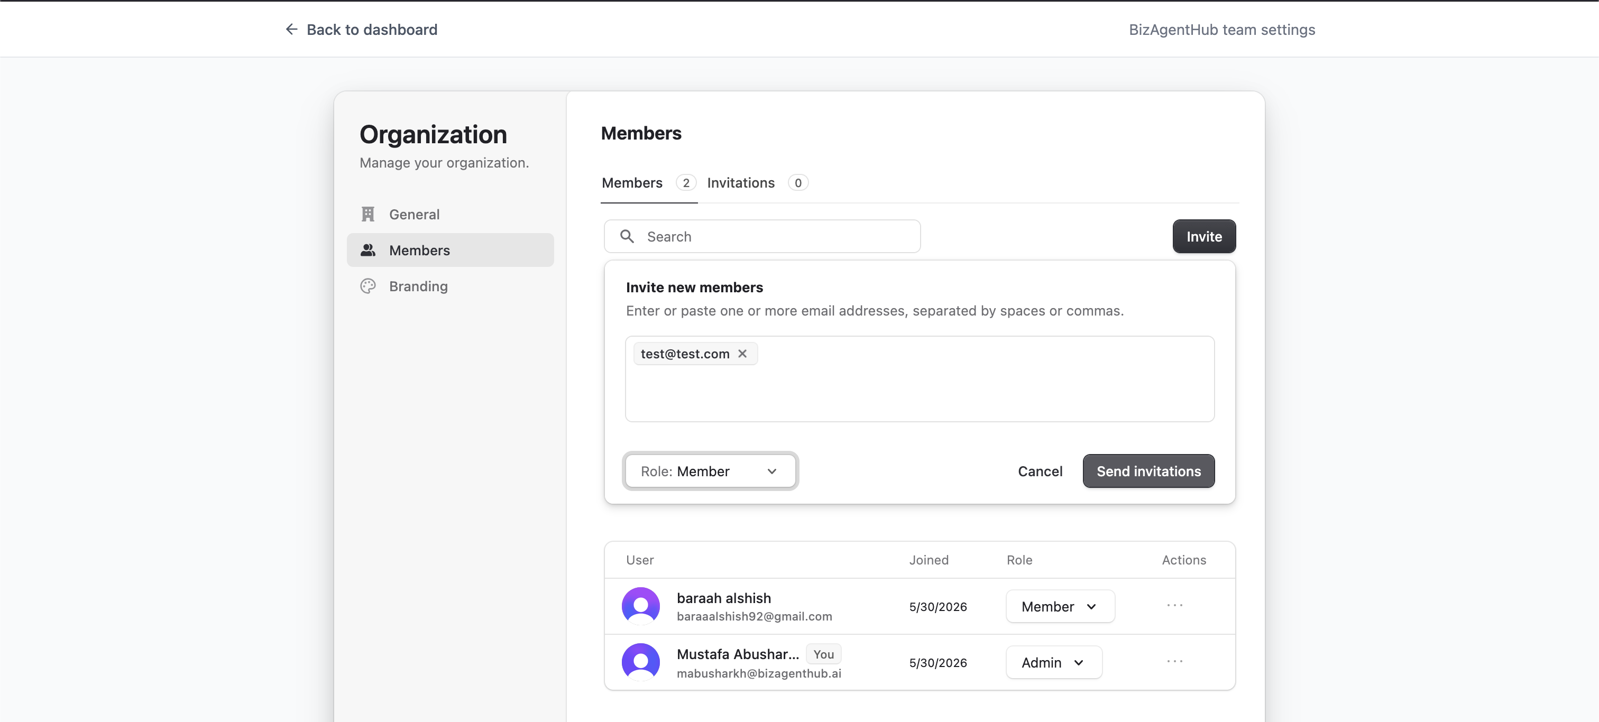Click the Role column header

click(x=1019, y=560)
